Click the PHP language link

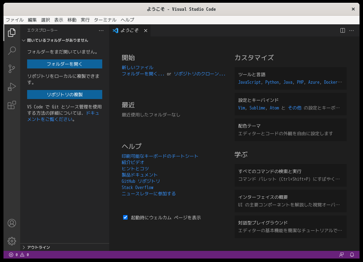(300, 82)
